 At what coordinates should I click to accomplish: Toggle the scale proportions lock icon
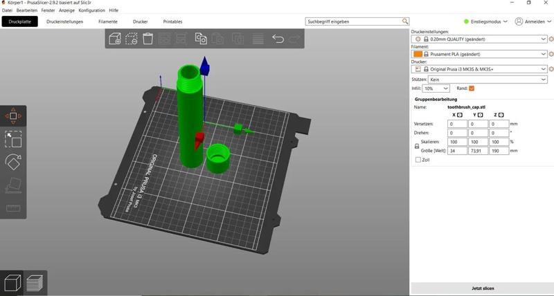coord(417,146)
